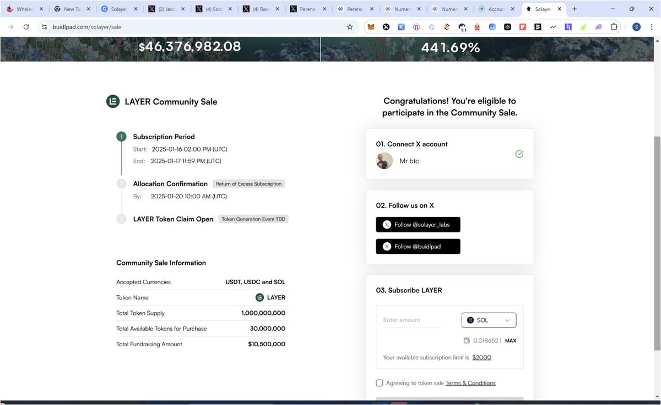Viewport: 661px width, 405px height.
Task: Switch to the (2) Jason X tab
Action: [165, 9]
